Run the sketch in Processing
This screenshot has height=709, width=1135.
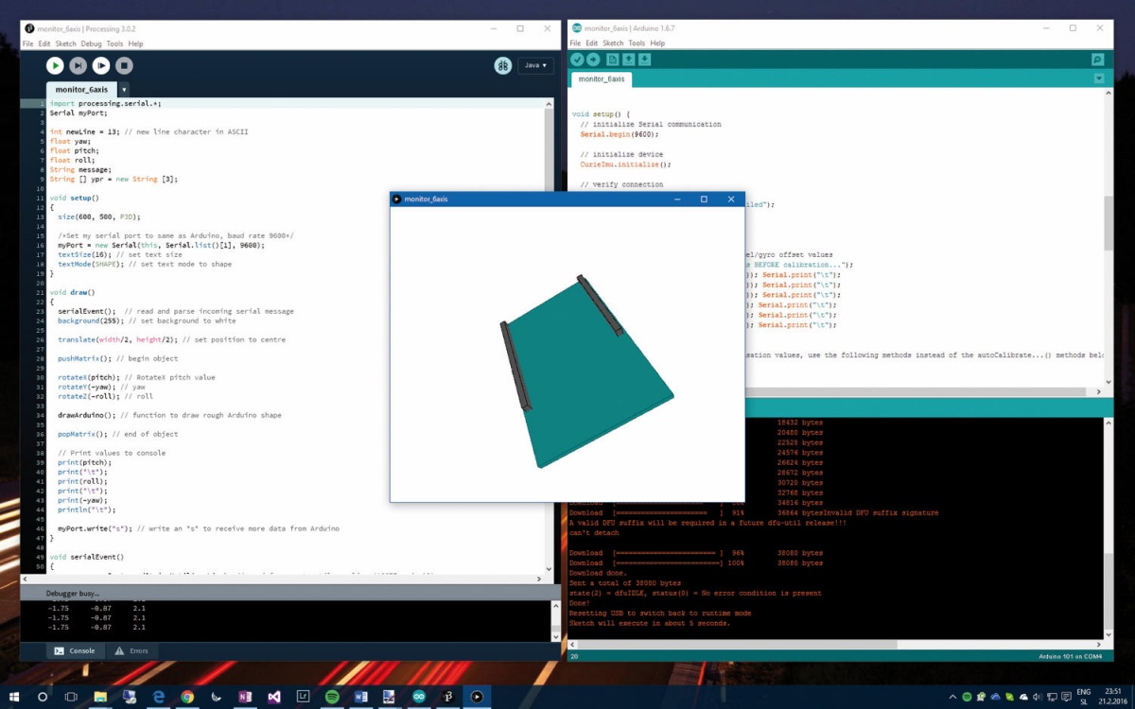pos(55,65)
